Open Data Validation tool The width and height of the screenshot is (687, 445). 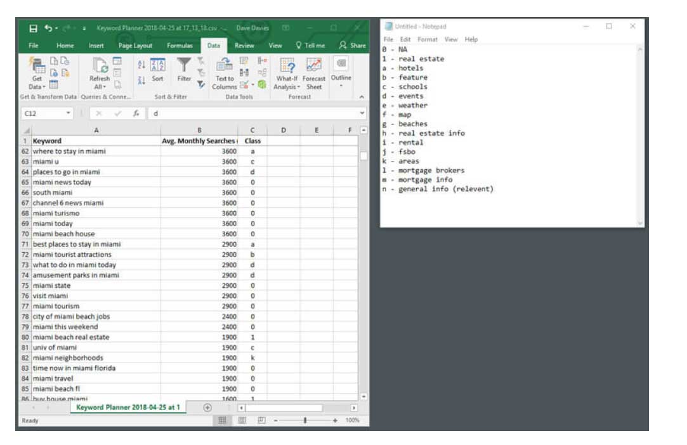tap(245, 84)
